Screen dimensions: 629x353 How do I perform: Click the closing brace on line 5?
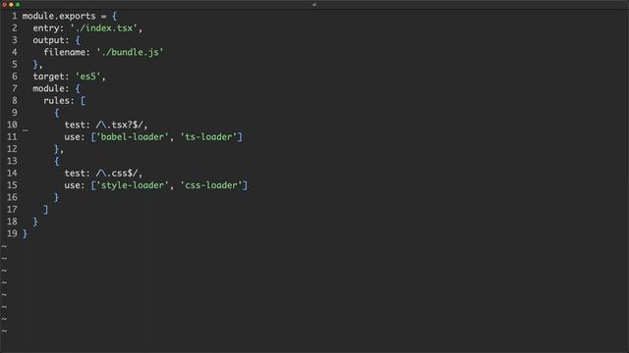coord(35,65)
